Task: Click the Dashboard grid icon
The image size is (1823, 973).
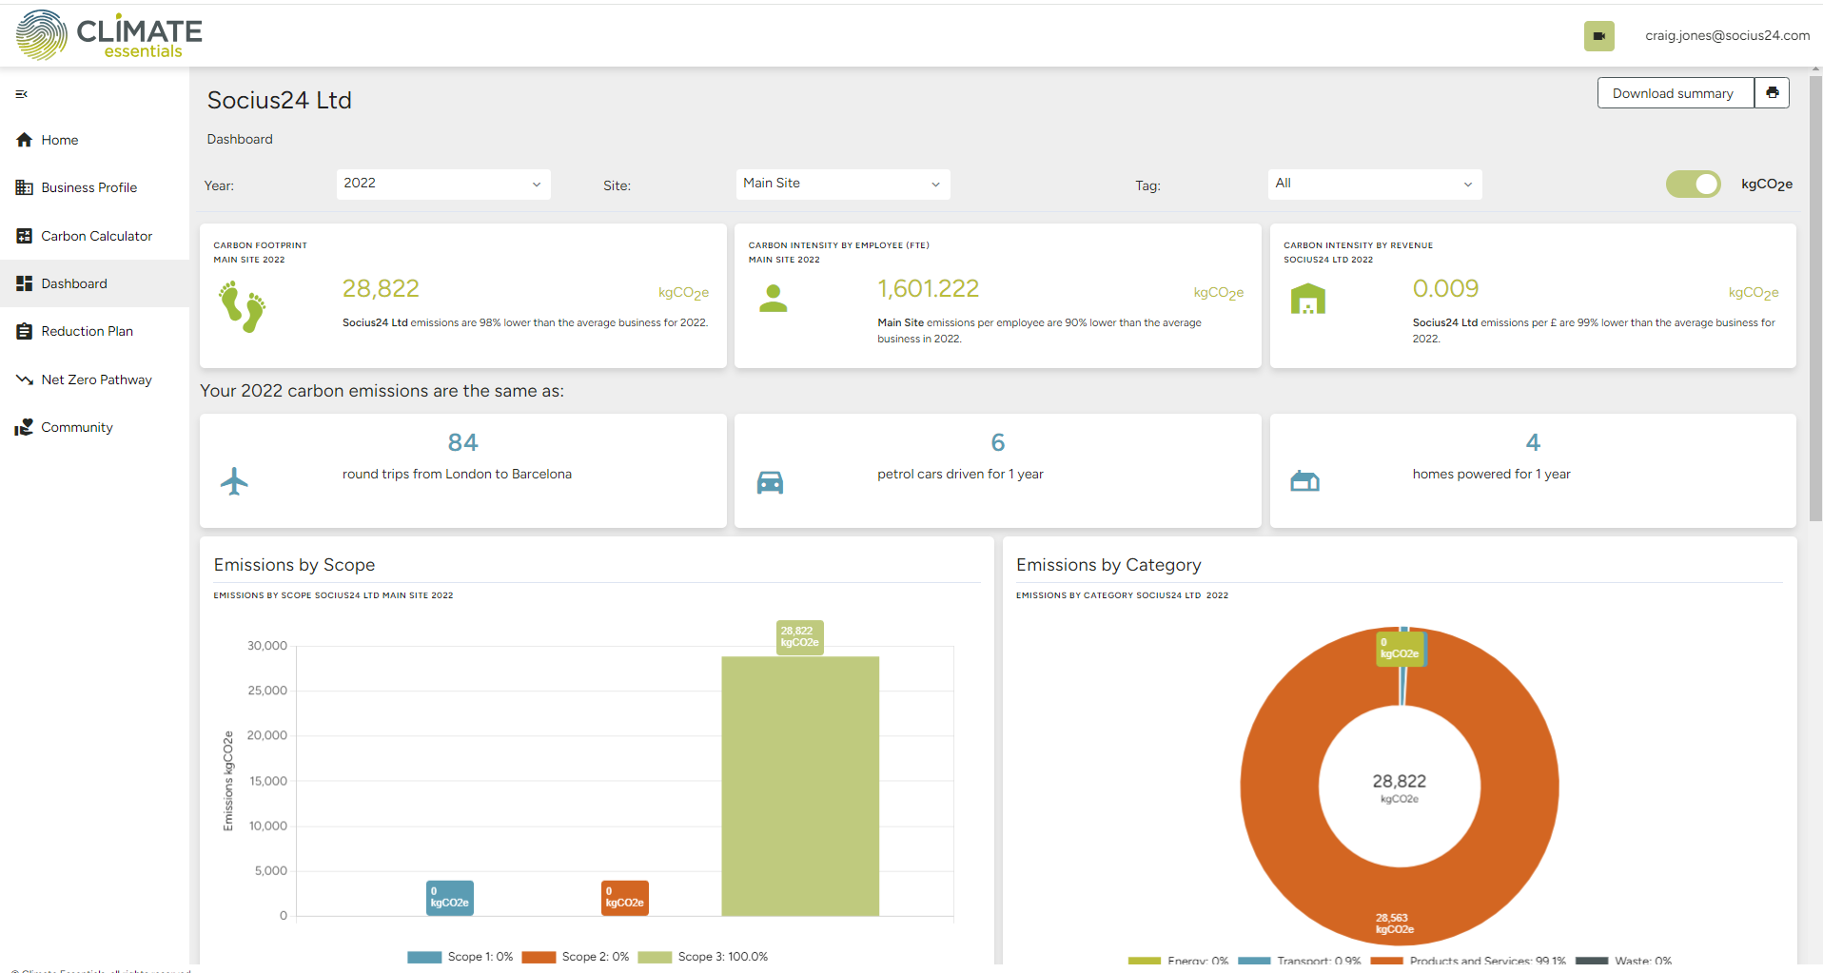Action: point(25,283)
